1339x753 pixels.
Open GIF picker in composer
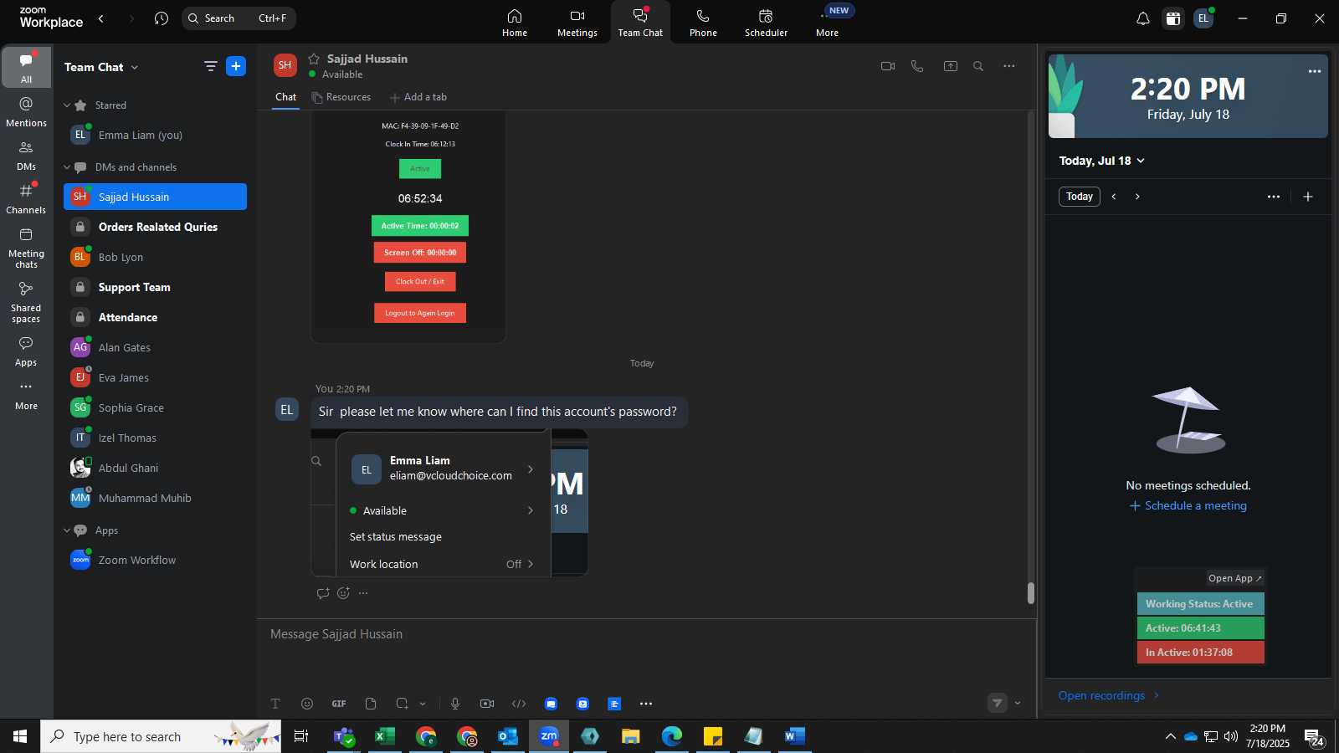[x=339, y=704]
